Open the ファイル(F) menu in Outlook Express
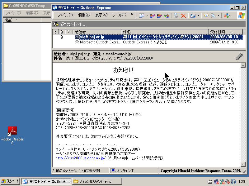 coord(65,15)
